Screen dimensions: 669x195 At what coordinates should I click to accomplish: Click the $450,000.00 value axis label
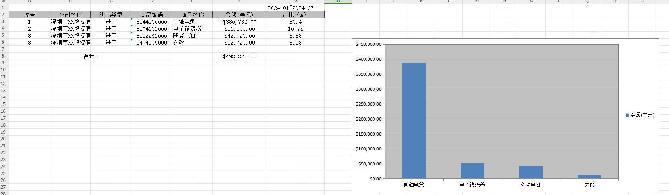click(368, 44)
